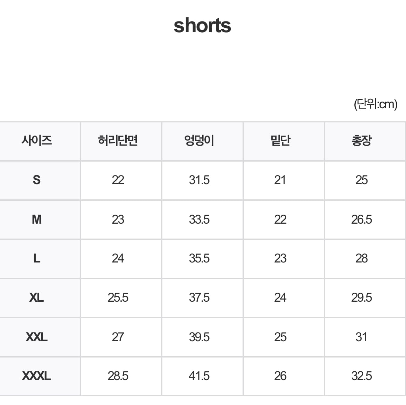Select the XL size row label
The image size is (406, 405).
[37, 298]
